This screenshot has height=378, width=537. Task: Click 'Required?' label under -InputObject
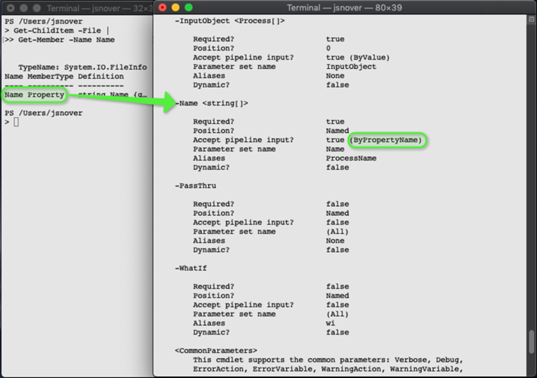(x=213, y=39)
